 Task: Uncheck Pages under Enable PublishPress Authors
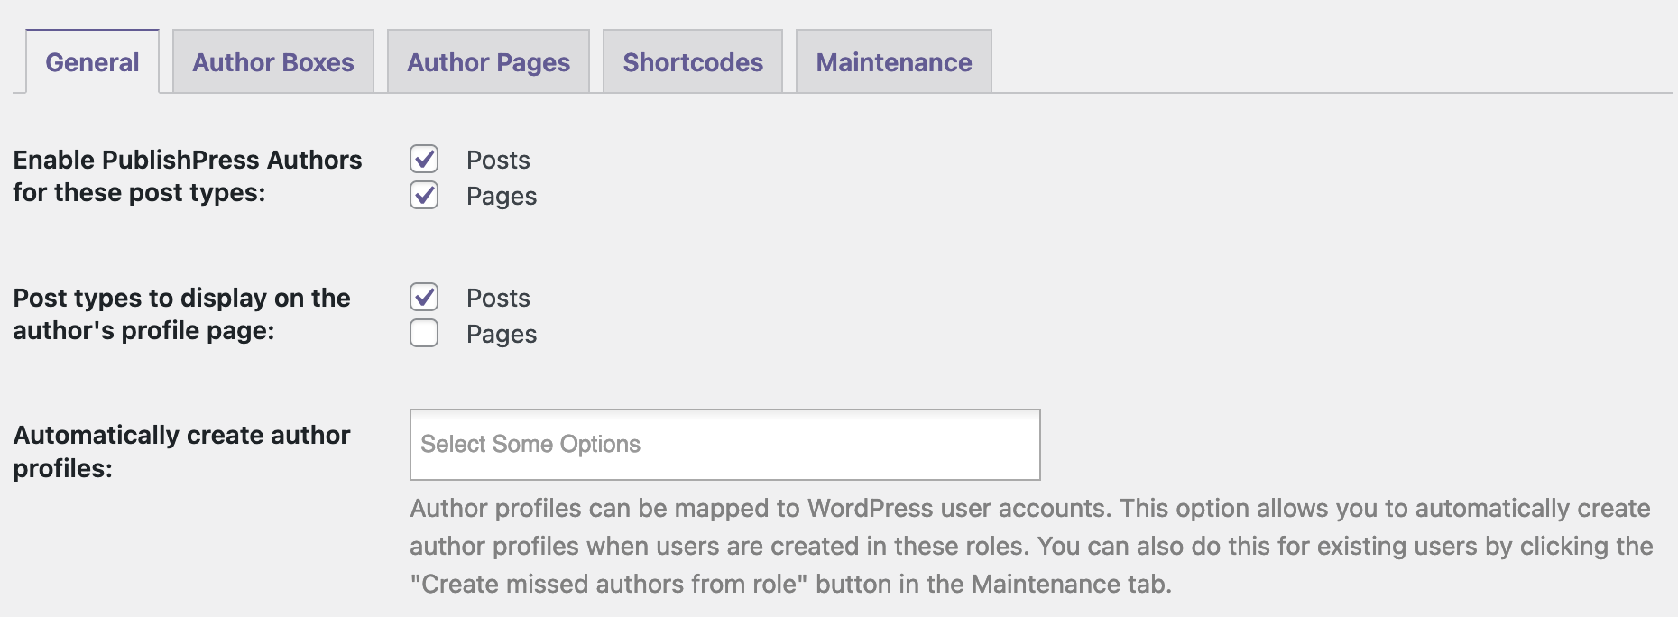tap(424, 195)
